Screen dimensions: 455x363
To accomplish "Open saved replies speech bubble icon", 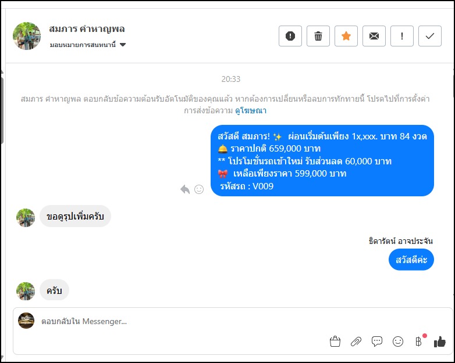I will point(377,342).
